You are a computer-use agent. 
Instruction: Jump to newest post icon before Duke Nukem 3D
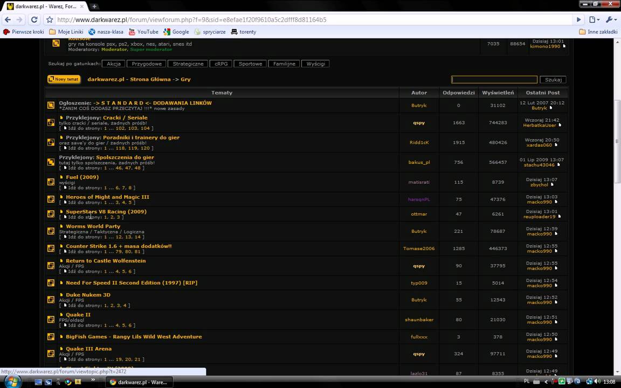pos(61,295)
